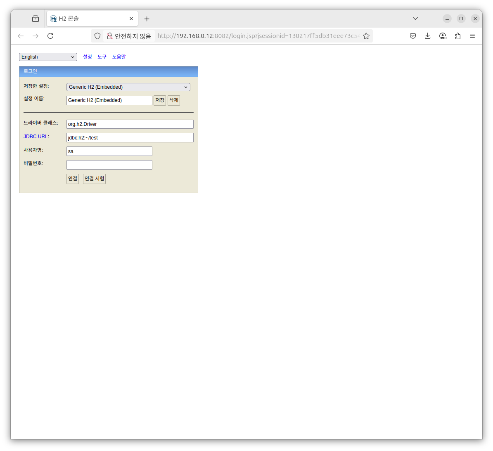Click the 연결 connect button

click(73, 179)
